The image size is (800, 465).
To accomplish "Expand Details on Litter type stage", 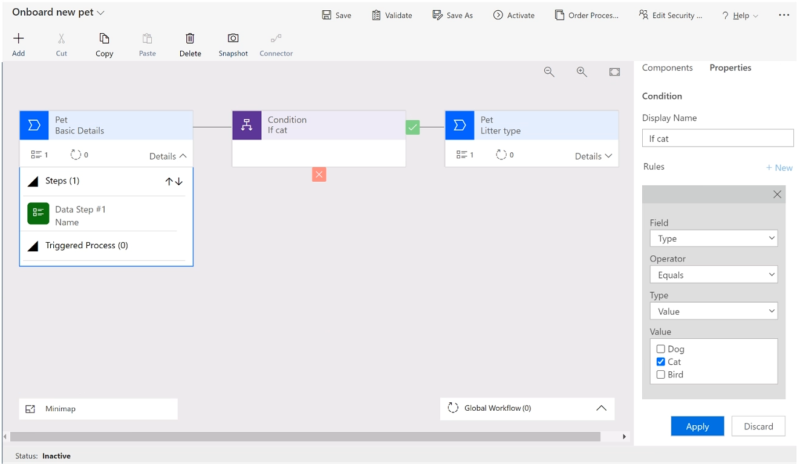I will click(593, 156).
